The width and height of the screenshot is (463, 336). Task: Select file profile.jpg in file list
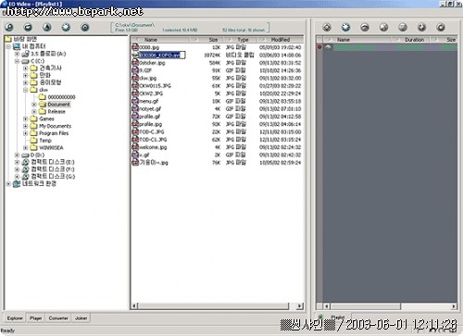click(150, 124)
